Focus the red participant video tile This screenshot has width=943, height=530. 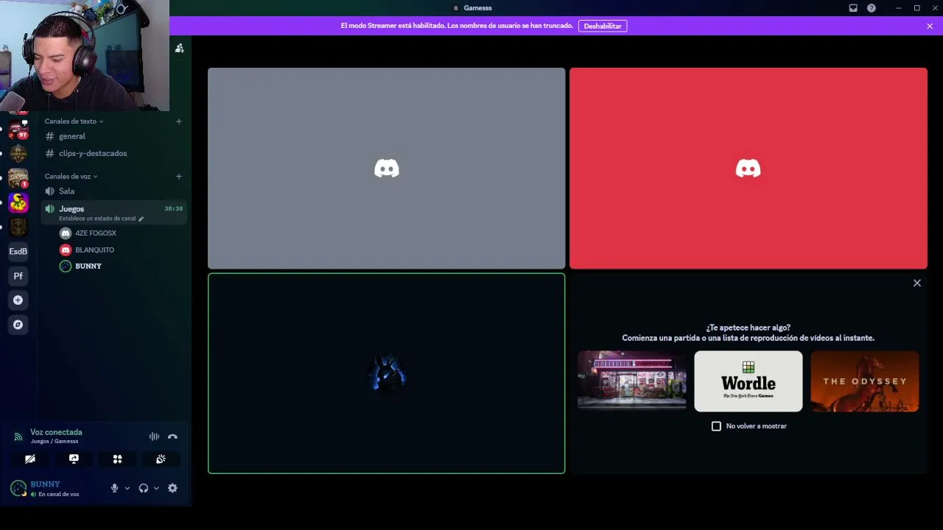pyautogui.click(x=749, y=169)
